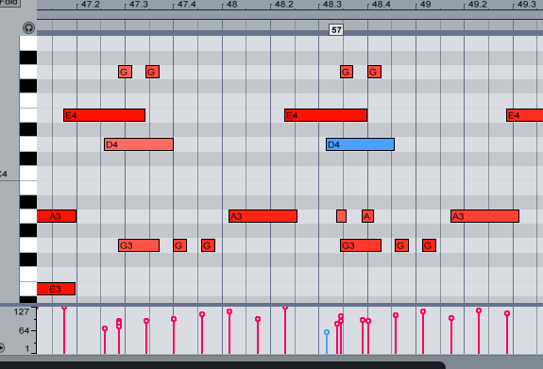Toggle the headphone preview icon

pos(28,28)
